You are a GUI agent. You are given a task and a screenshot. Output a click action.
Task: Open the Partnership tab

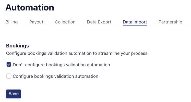click(x=170, y=22)
